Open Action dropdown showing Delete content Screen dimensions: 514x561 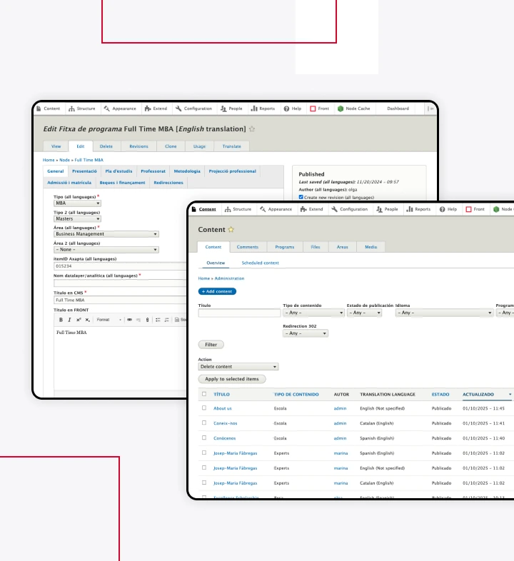pyautogui.click(x=238, y=367)
